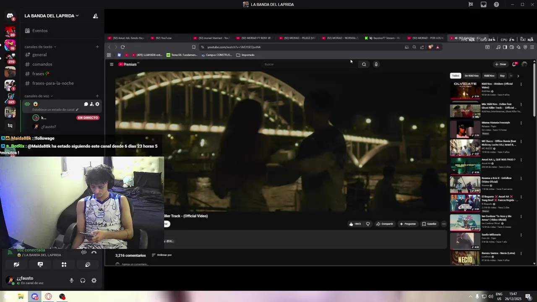Open Discord user settings gear
The height and width of the screenshot is (302, 537).
point(94,281)
